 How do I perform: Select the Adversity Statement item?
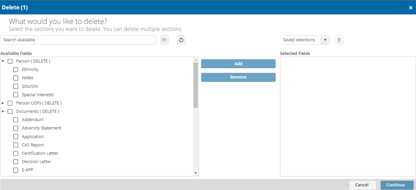point(41,128)
